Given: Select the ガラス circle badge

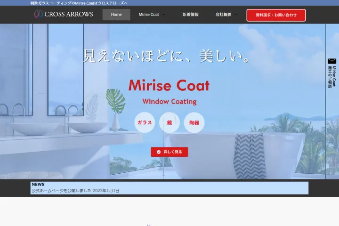Looking at the screenshot, I should click(x=145, y=122).
